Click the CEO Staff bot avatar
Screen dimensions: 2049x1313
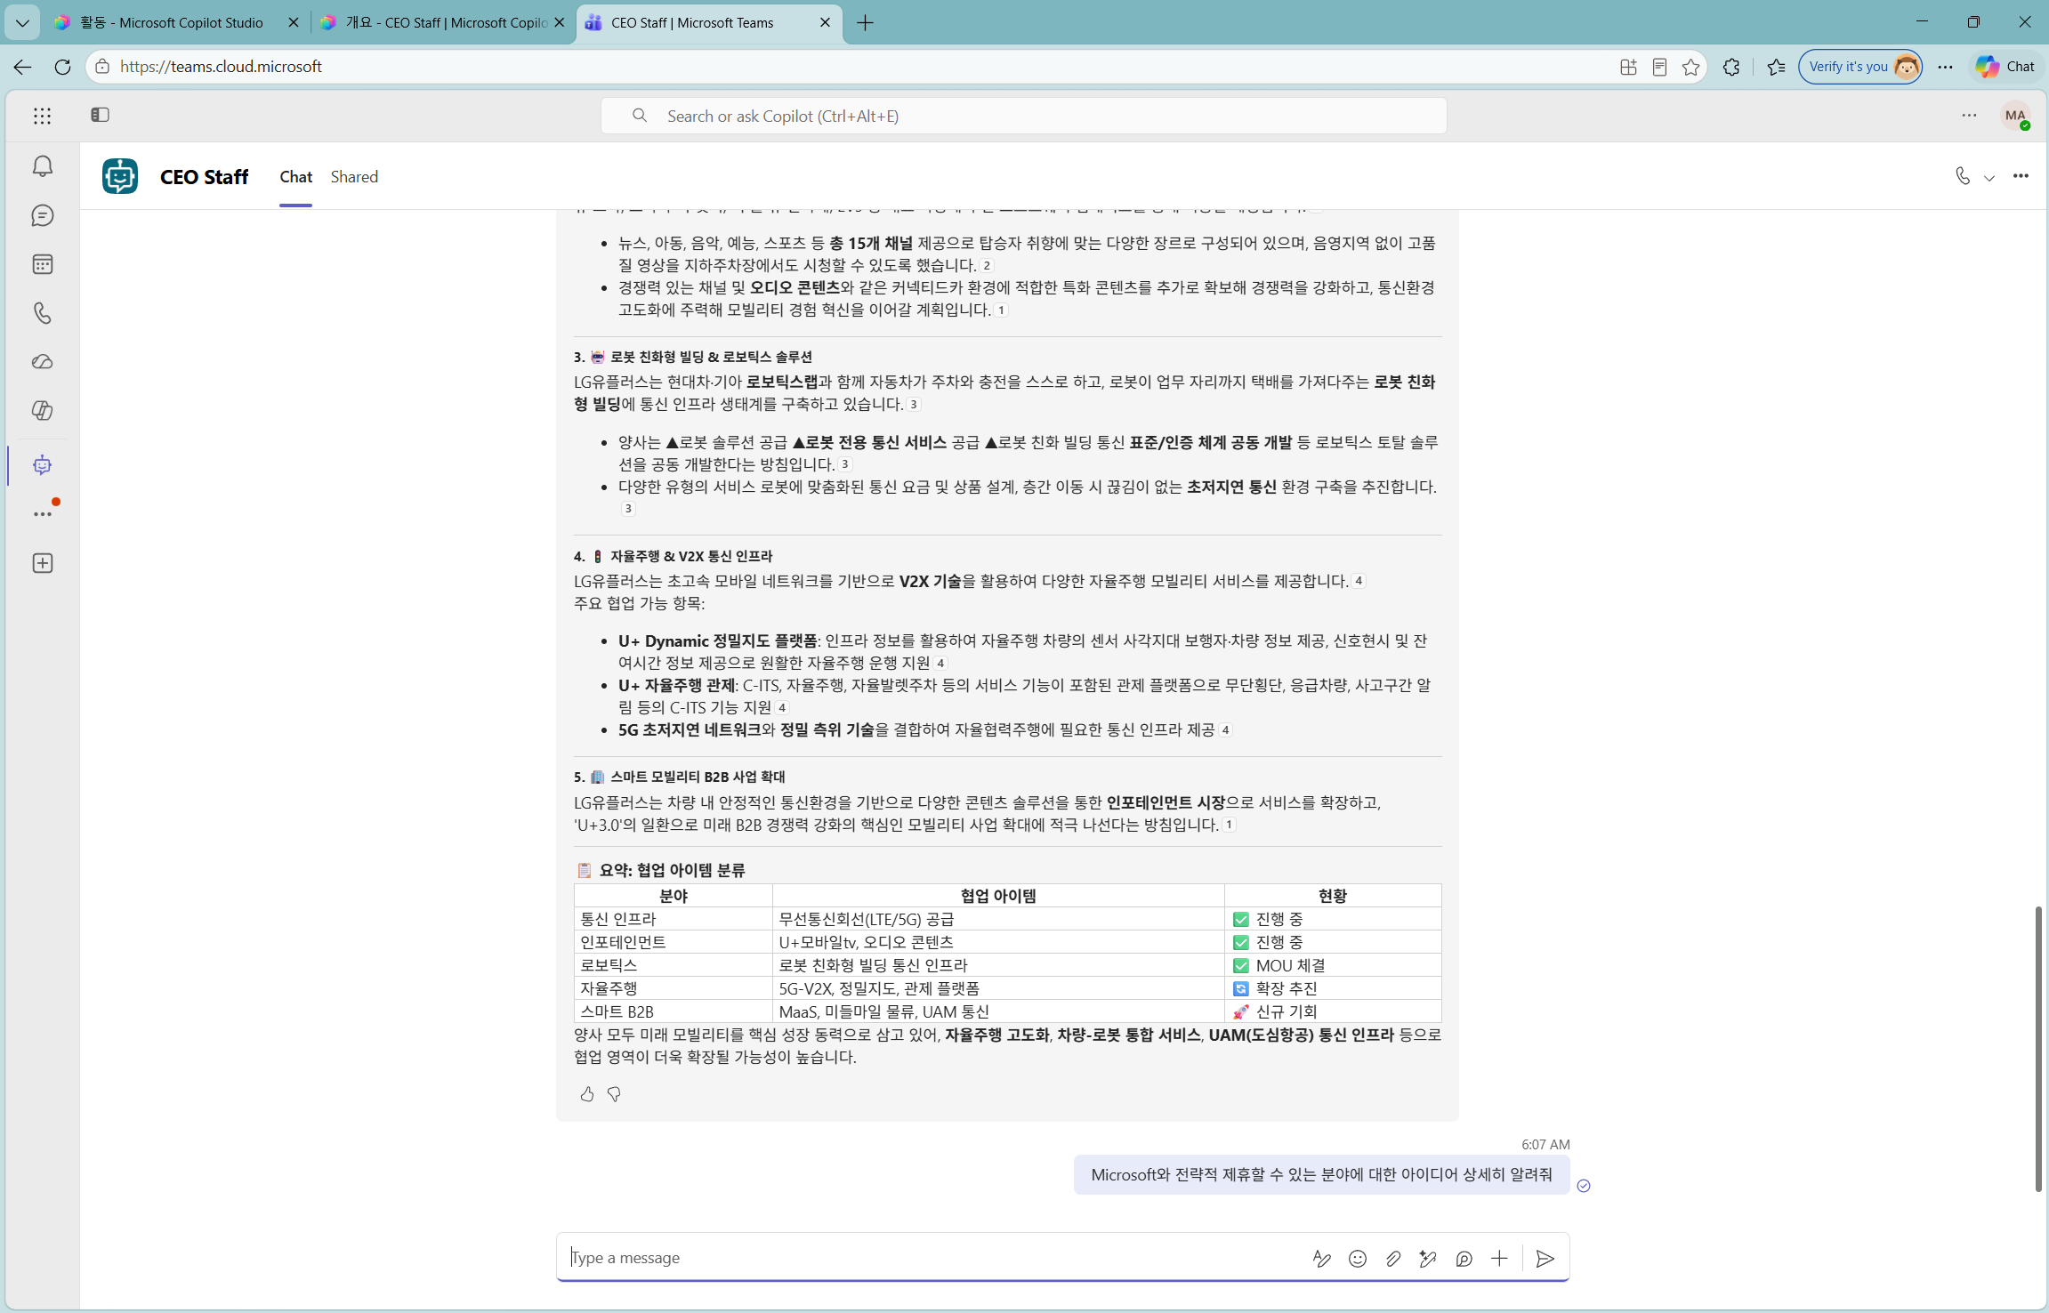click(x=120, y=176)
